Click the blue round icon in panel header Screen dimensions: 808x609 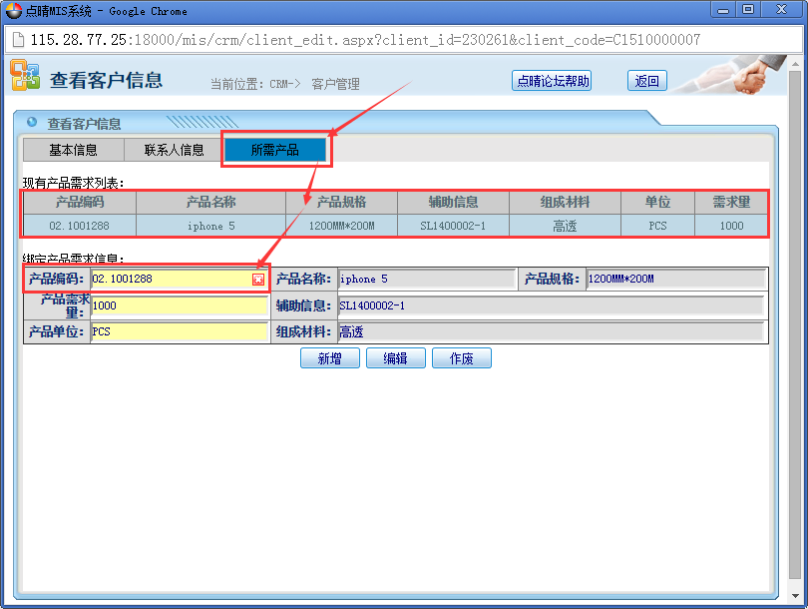coord(32,123)
